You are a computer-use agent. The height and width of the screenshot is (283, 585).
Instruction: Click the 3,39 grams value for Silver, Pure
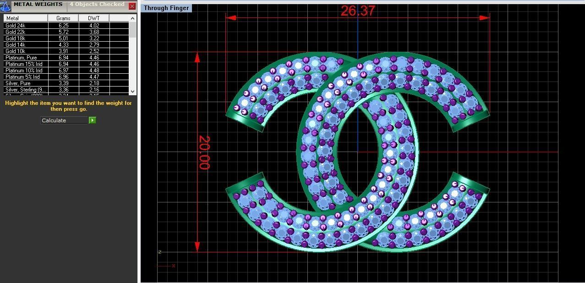tap(63, 83)
